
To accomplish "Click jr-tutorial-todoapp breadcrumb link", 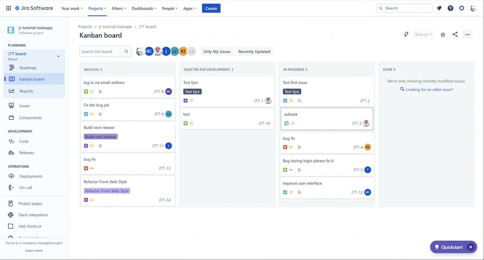I will tap(115, 27).
